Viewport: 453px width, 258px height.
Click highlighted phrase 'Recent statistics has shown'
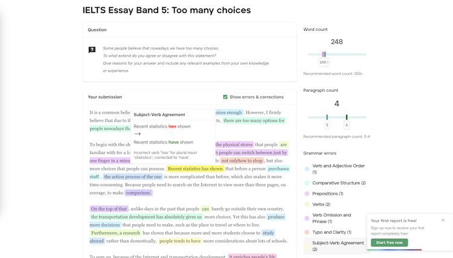[x=195, y=169]
